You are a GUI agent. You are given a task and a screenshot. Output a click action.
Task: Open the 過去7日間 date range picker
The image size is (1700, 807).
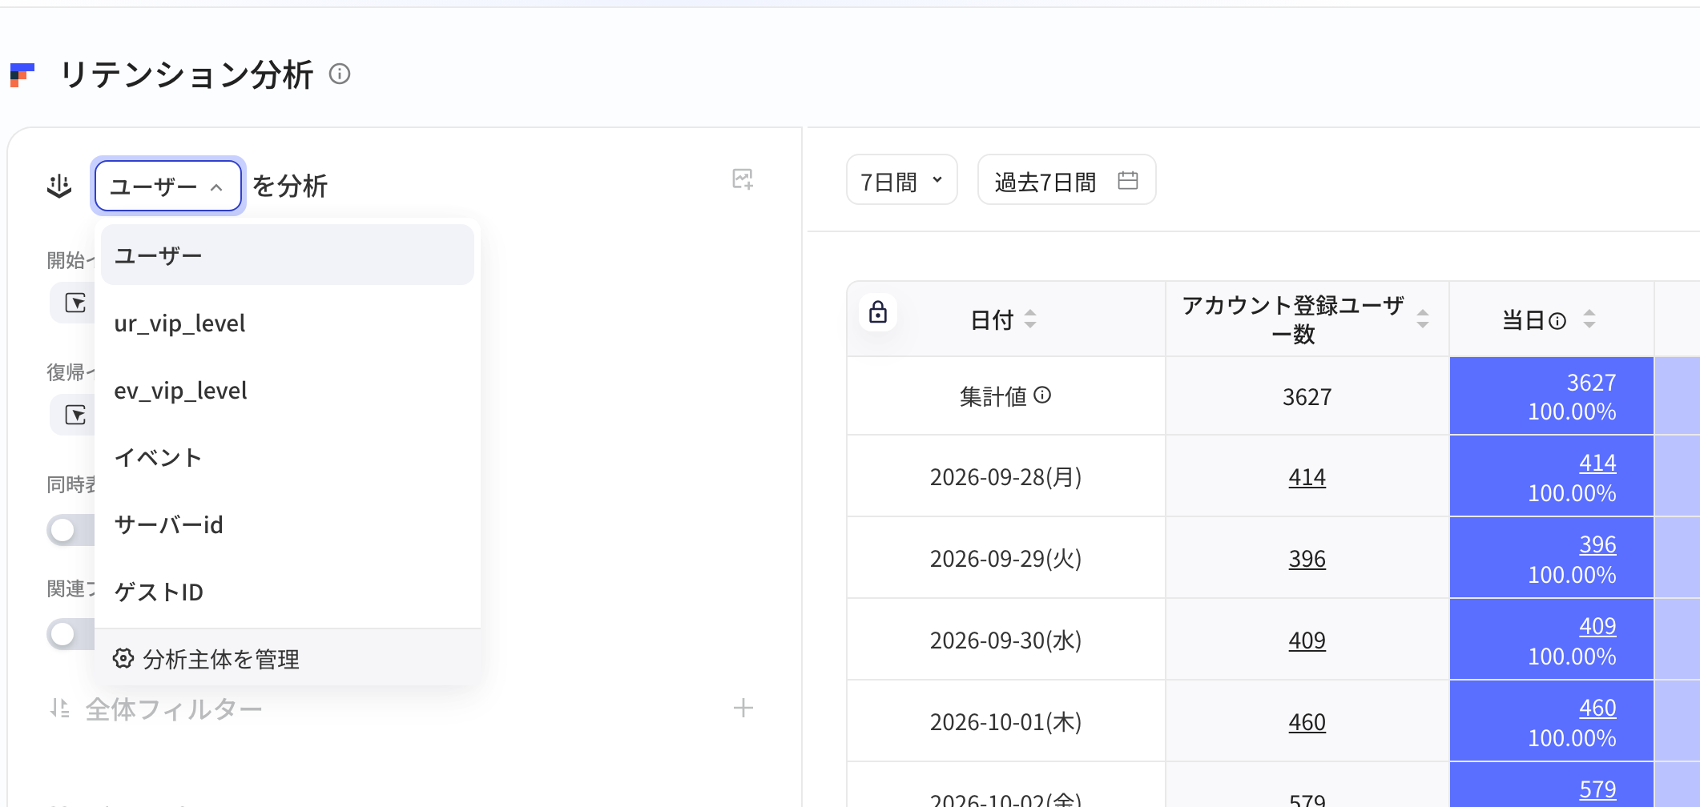[x=1066, y=180]
